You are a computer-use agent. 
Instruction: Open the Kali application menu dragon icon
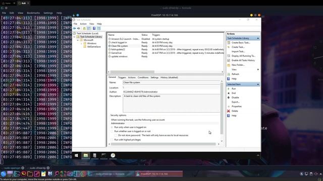4,174
